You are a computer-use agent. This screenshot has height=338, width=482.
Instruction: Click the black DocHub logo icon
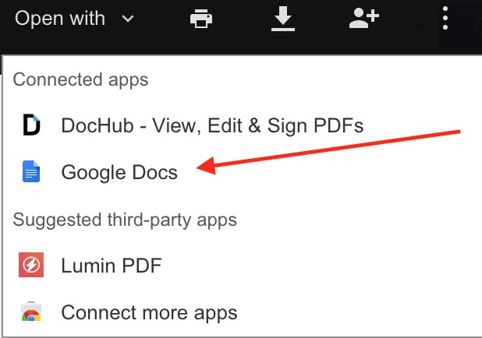[x=31, y=125]
